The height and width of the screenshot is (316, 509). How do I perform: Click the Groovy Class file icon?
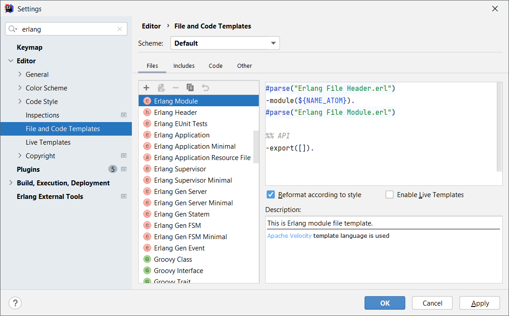click(147, 259)
